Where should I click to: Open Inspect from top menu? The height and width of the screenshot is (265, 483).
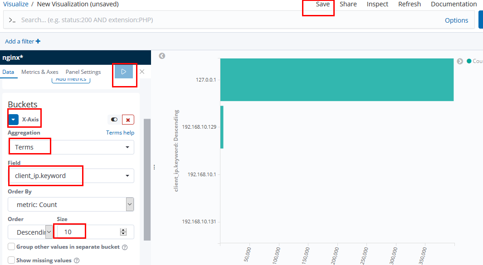377,5
